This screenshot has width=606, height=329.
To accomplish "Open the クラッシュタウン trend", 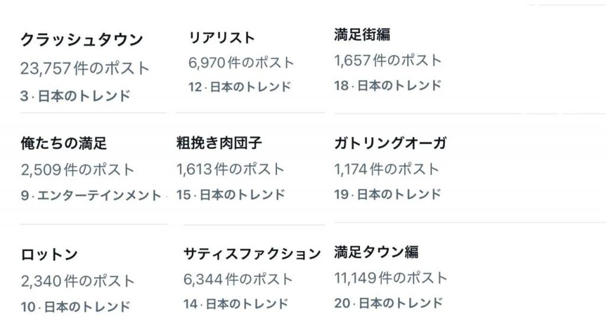I will [82, 40].
